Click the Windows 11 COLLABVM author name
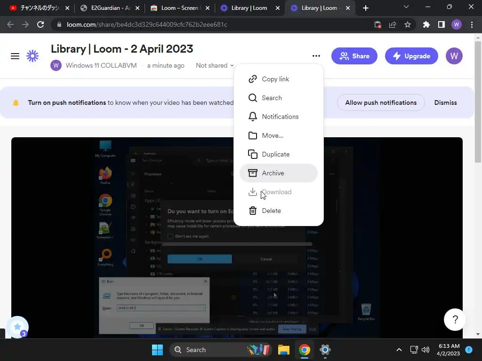 101,65
